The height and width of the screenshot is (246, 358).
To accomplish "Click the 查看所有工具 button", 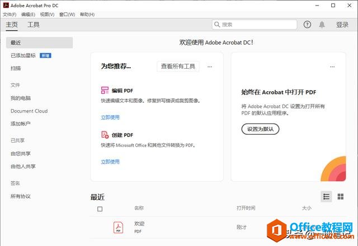I will (x=178, y=67).
